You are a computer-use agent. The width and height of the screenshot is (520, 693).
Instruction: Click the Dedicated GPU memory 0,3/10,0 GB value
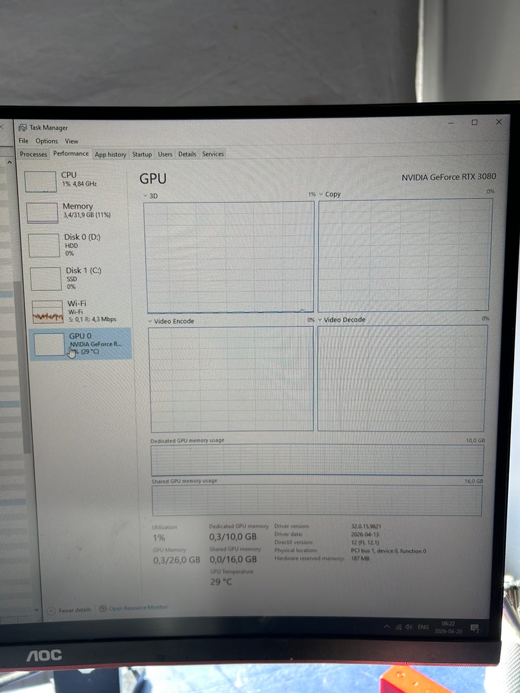pos(233,537)
